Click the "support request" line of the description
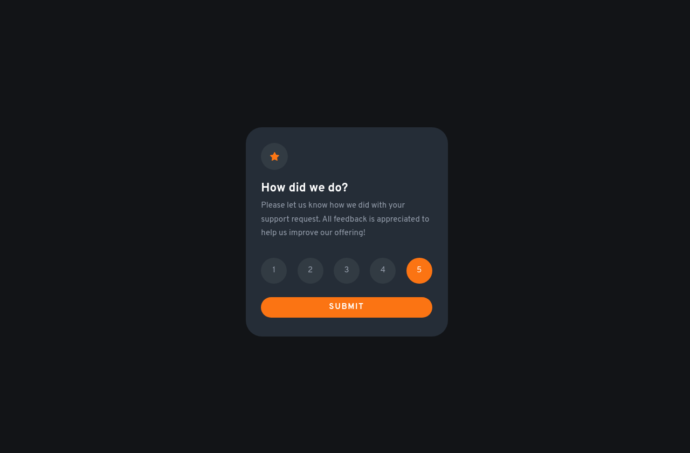The height and width of the screenshot is (453, 690). [x=345, y=219]
